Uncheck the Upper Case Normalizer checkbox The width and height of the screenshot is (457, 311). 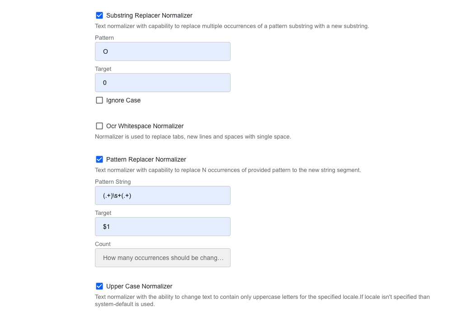[99, 286]
